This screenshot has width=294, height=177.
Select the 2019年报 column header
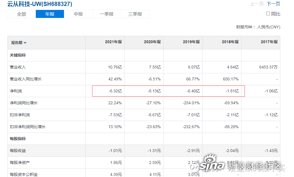191,42
